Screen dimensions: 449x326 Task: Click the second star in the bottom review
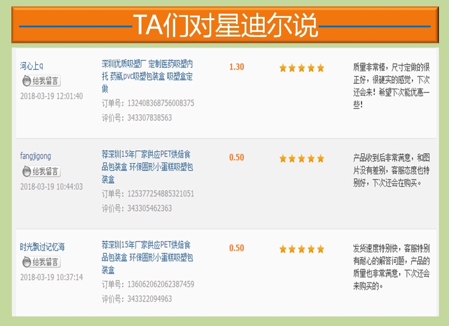coord(292,250)
